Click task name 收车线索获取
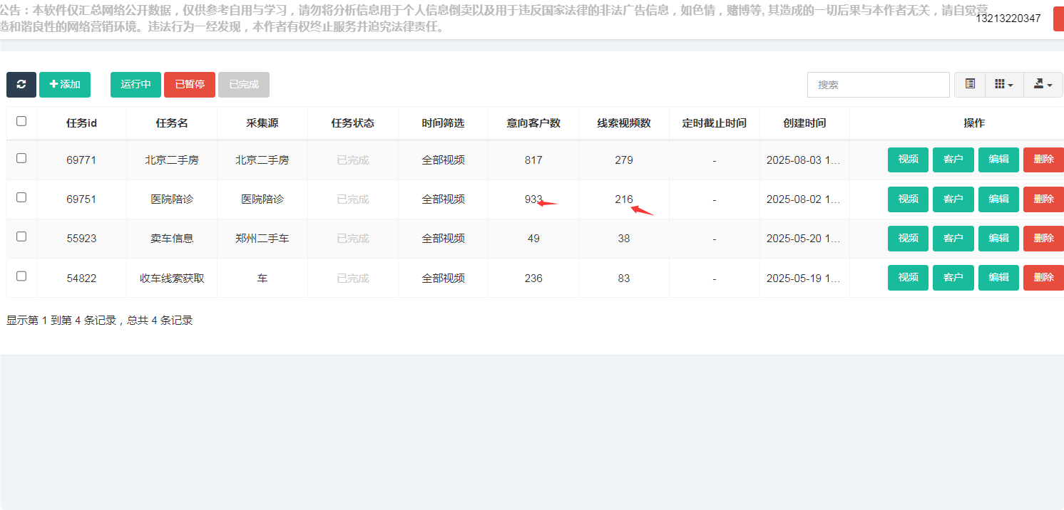1064x510 pixels. coord(172,279)
